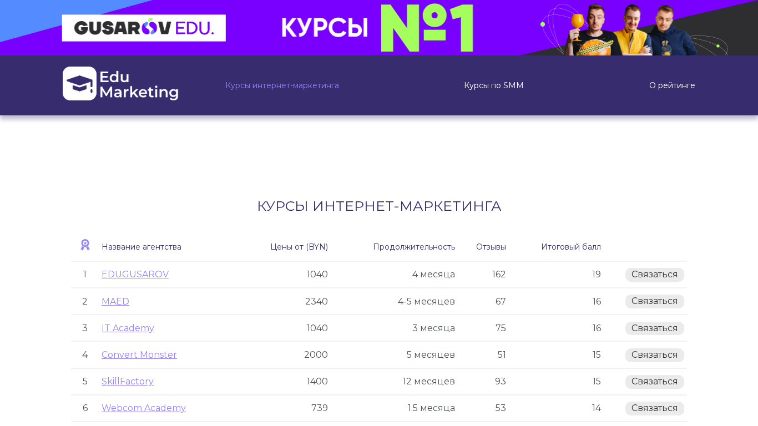Click the Цены от (BYN) column header
Viewport: 758px width, 426px height.
(299, 247)
